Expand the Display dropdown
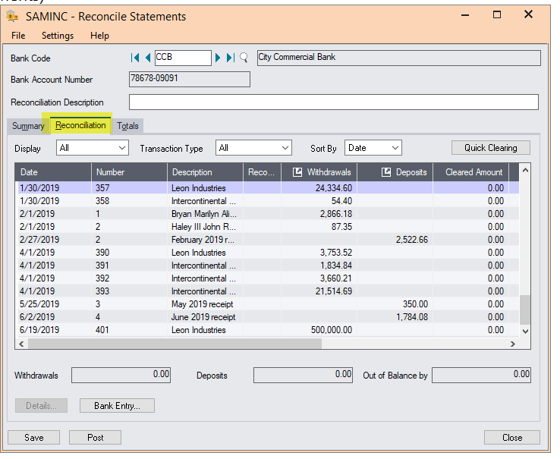This screenshot has width=560, height=459. pos(121,149)
